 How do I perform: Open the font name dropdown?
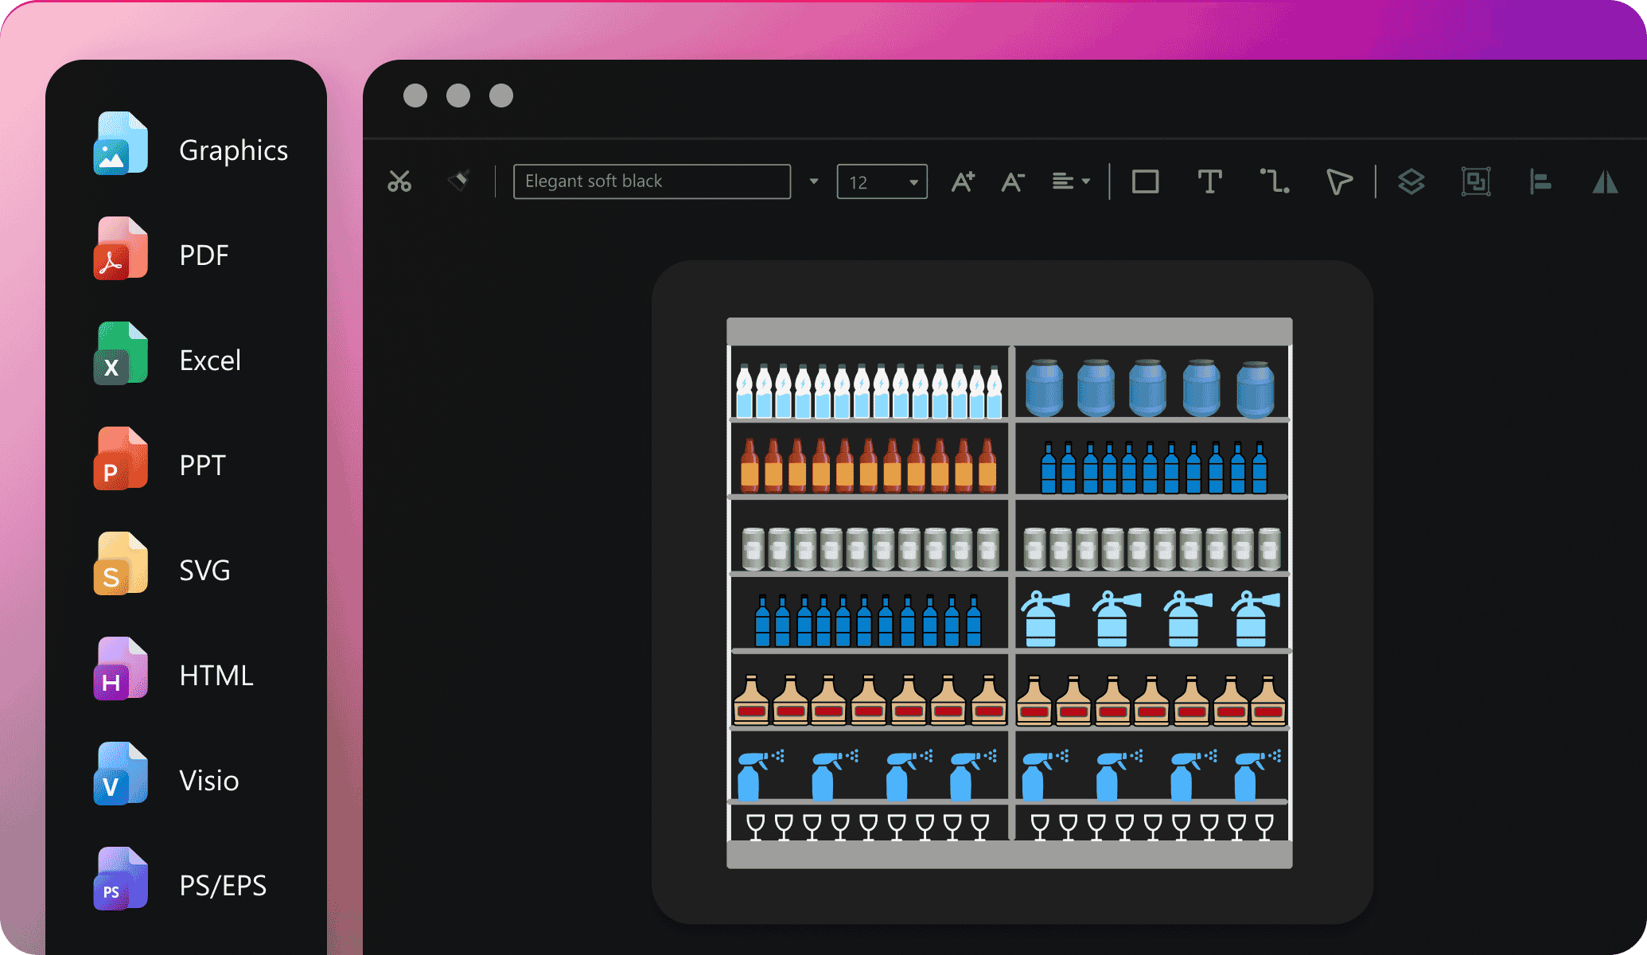pos(815,181)
